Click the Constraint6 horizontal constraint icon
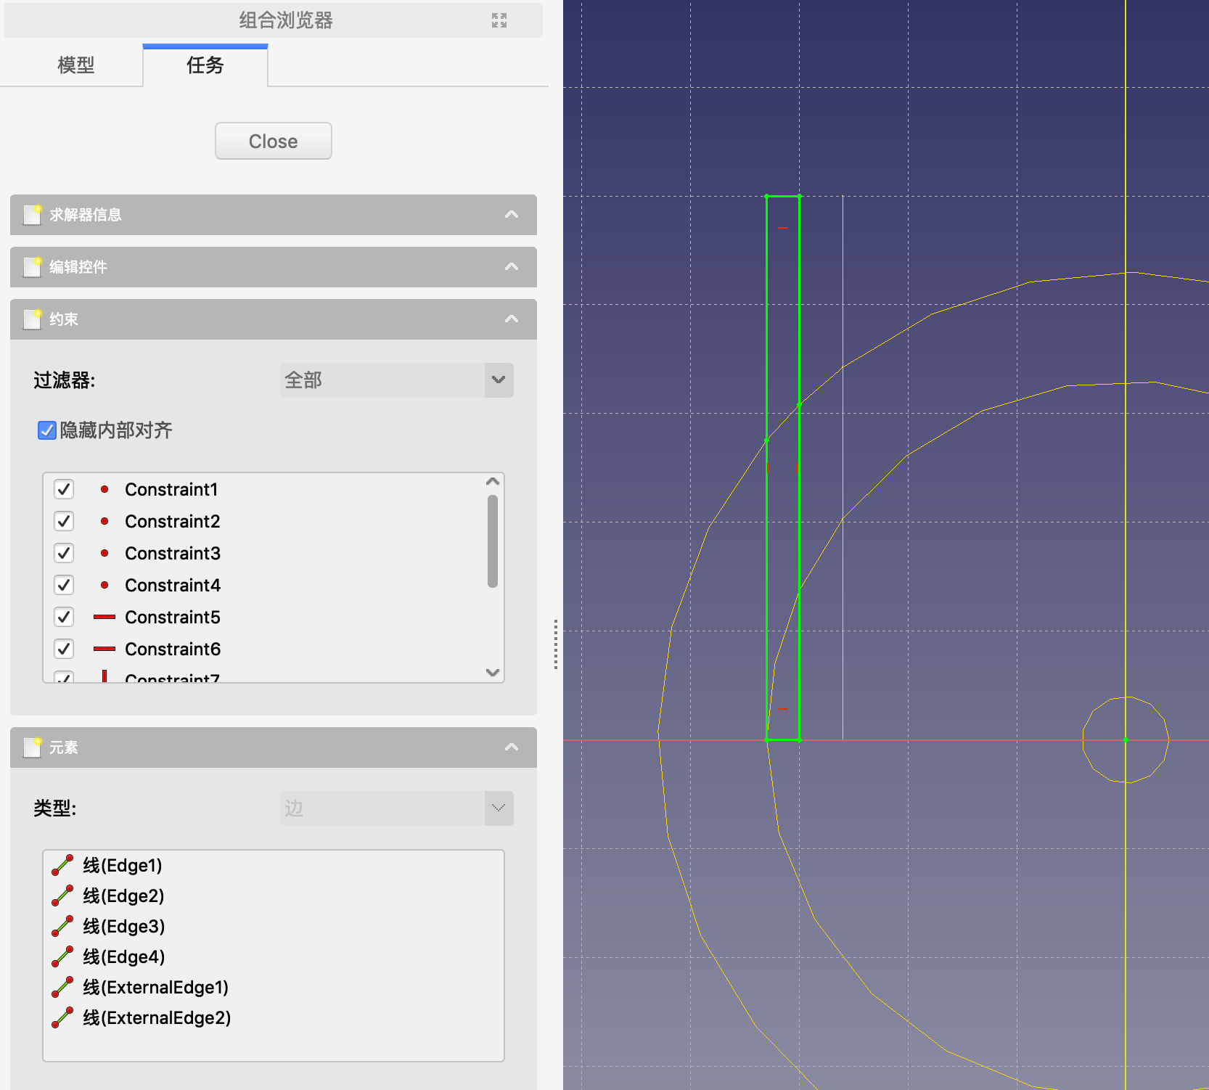Image resolution: width=1209 pixels, height=1090 pixels. 104,649
